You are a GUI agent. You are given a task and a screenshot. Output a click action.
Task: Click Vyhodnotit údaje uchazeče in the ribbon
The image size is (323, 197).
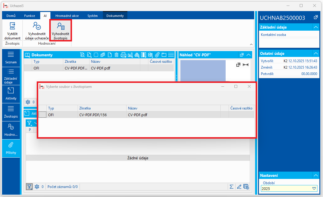tap(37, 31)
